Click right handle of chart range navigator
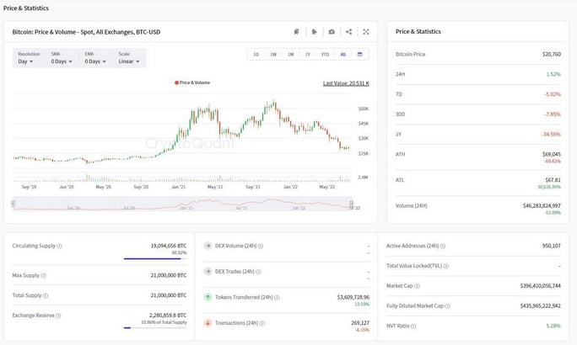The height and width of the screenshot is (345, 577). (352, 204)
